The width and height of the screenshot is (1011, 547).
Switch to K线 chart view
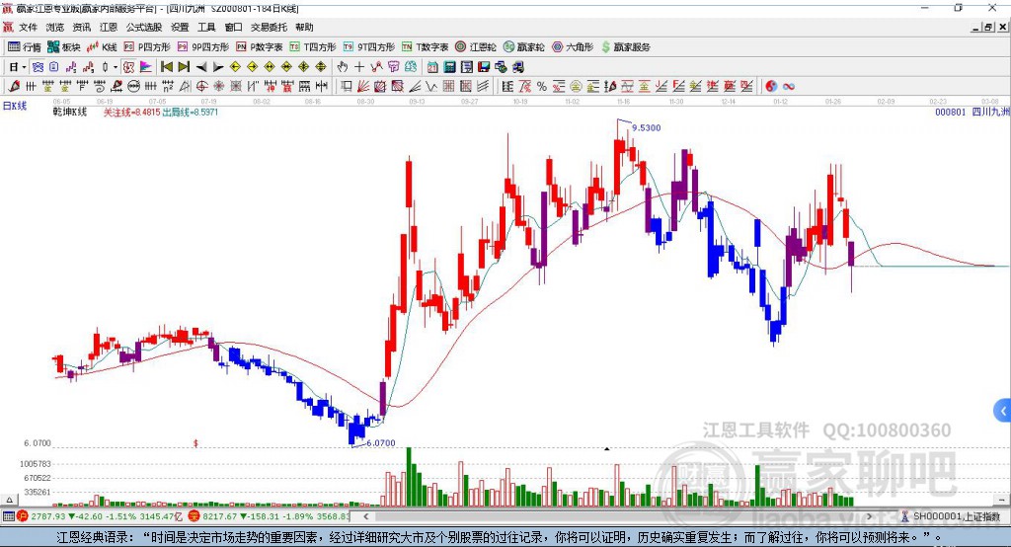102,47
